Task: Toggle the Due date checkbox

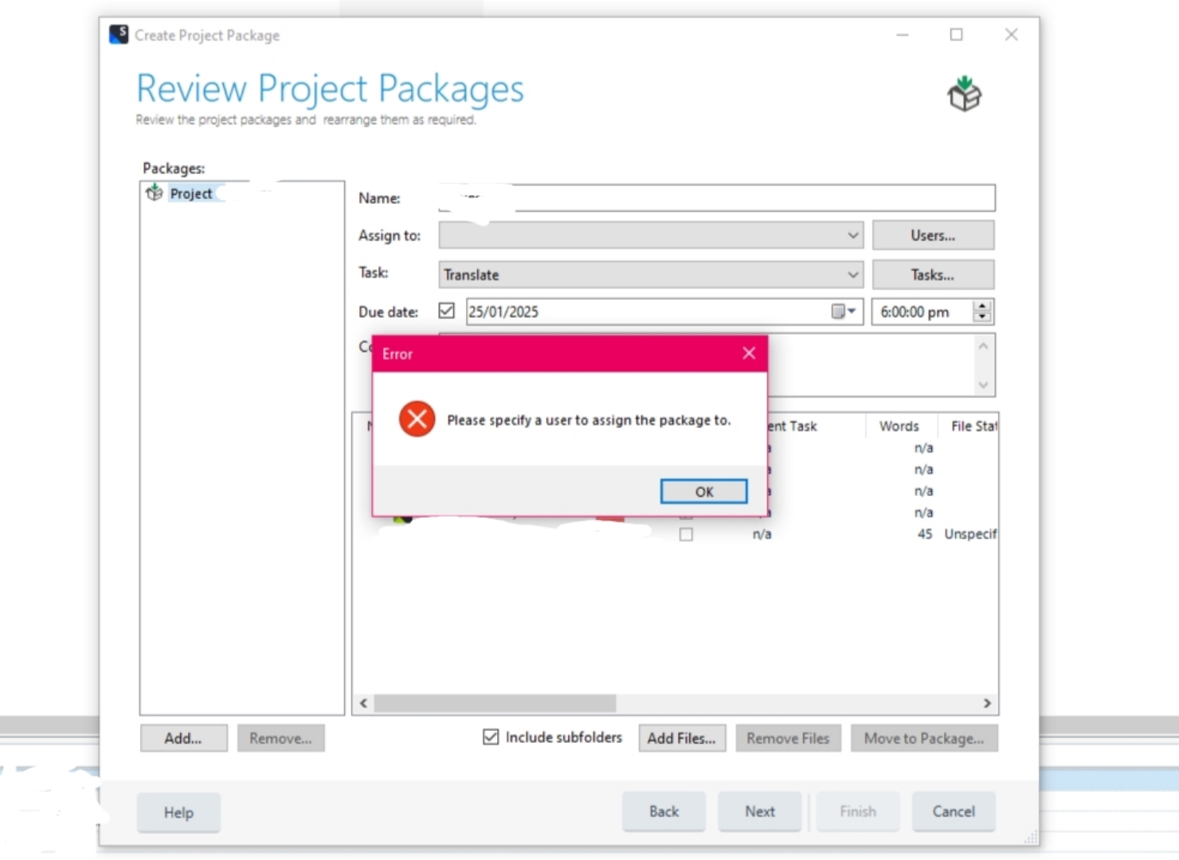Action: coord(447,311)
